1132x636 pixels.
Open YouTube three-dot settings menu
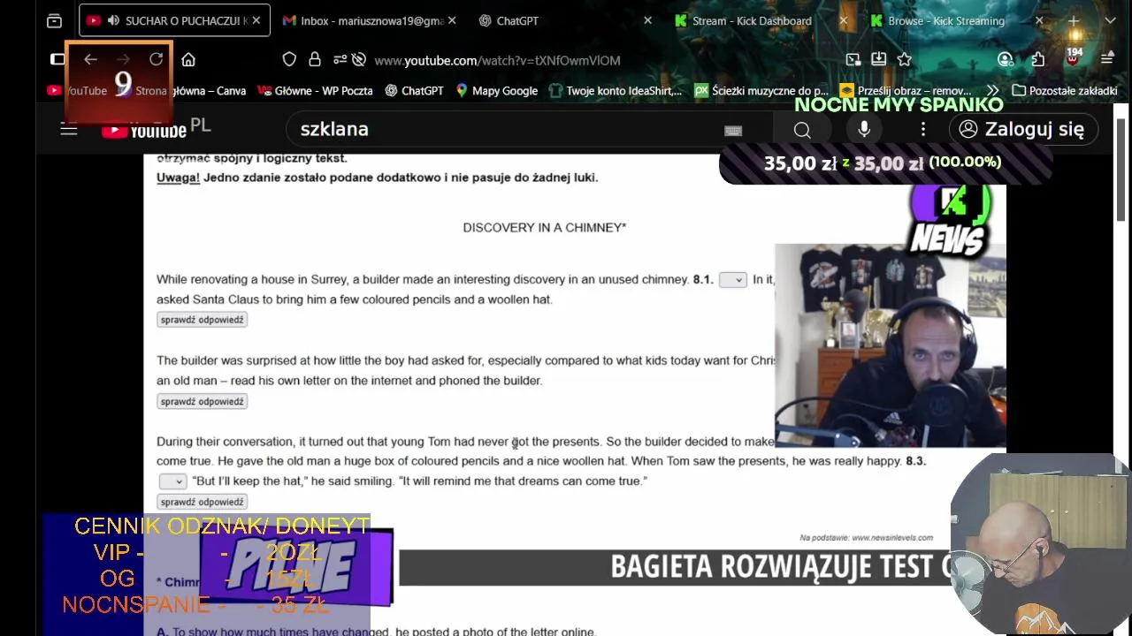(923, 129)
